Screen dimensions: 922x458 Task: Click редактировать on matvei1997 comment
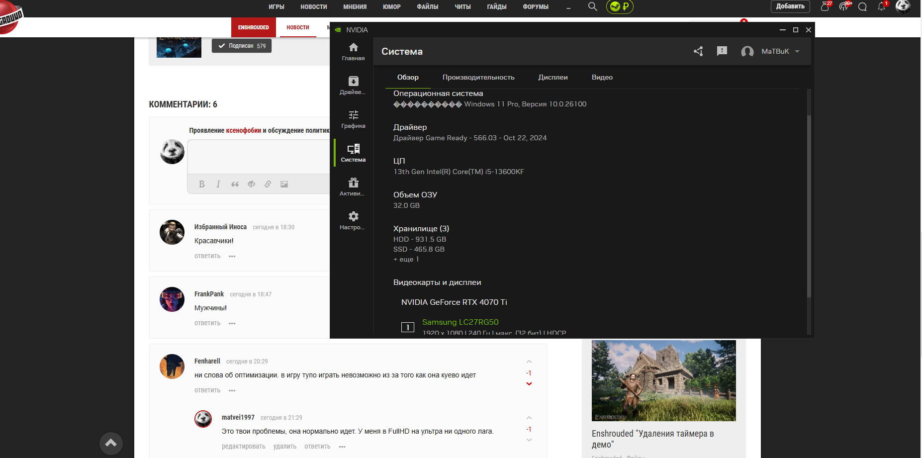pos(244,447)
